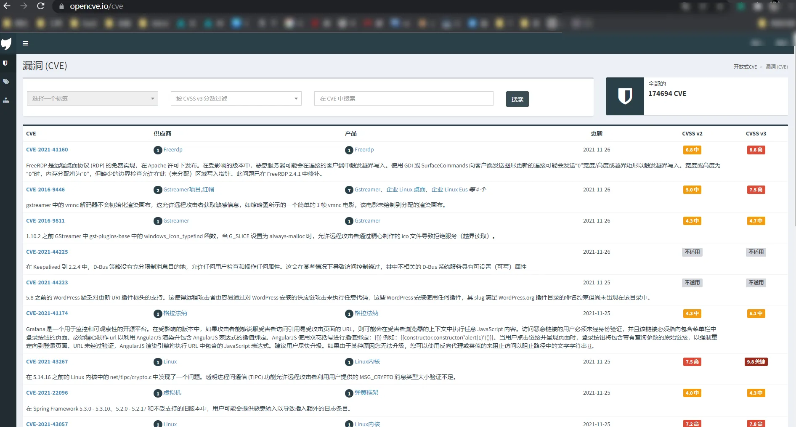Click 174694 CVE total count
Screen dimensions: 796x427
[x=667, y=94]
